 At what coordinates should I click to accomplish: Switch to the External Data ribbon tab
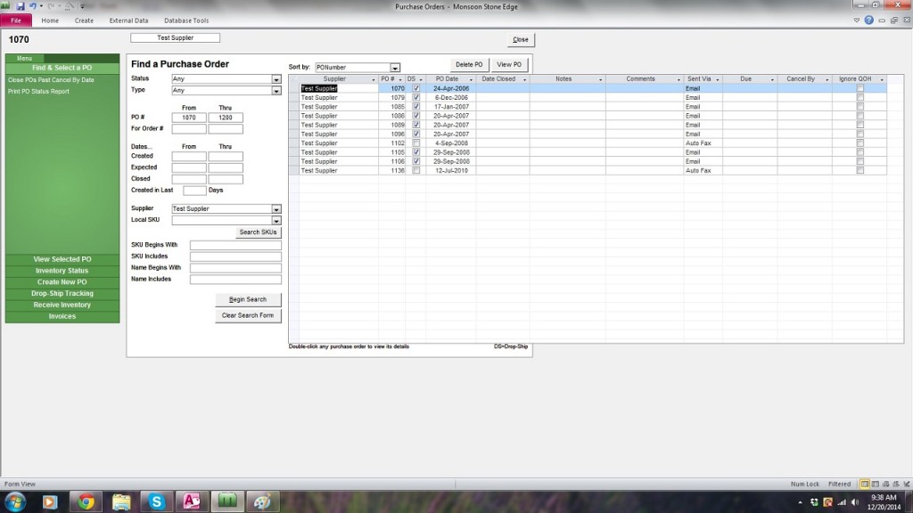[x=128, y=20]
